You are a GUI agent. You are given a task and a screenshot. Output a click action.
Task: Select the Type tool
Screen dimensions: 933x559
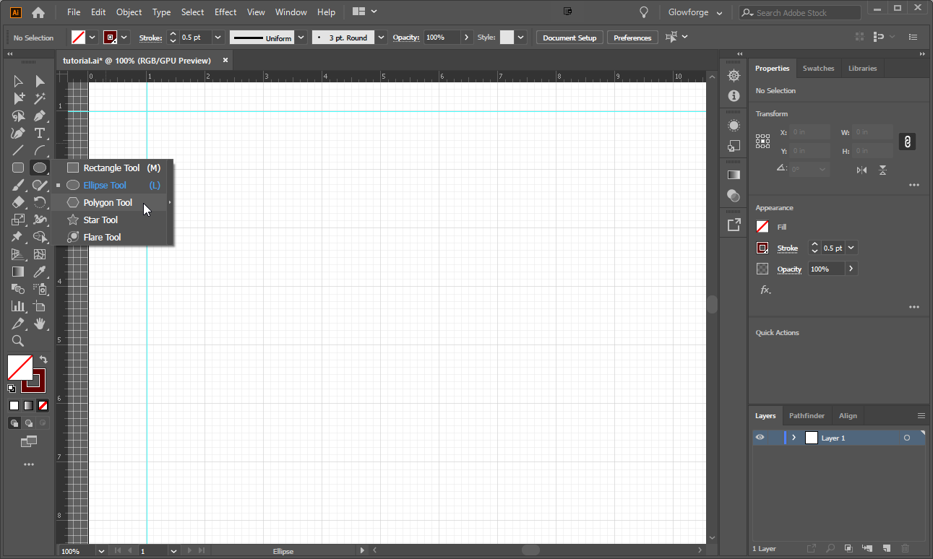[40, 133]
